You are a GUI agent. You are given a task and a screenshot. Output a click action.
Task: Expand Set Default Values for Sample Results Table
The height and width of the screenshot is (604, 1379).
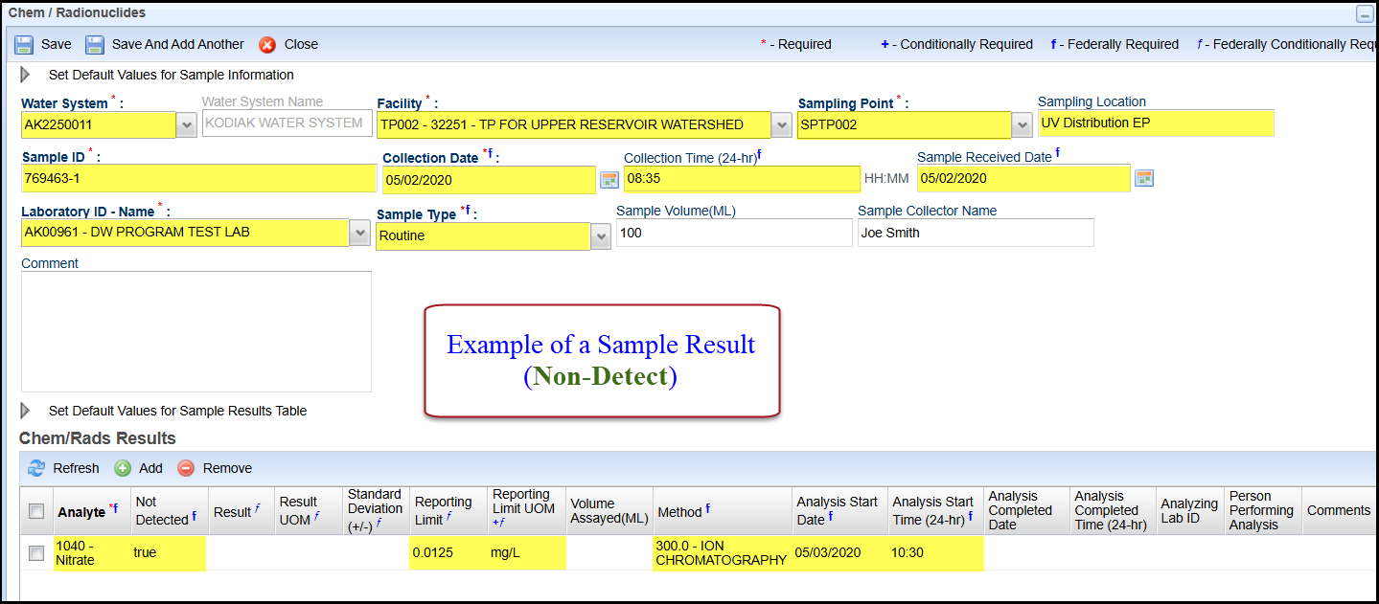26,411
